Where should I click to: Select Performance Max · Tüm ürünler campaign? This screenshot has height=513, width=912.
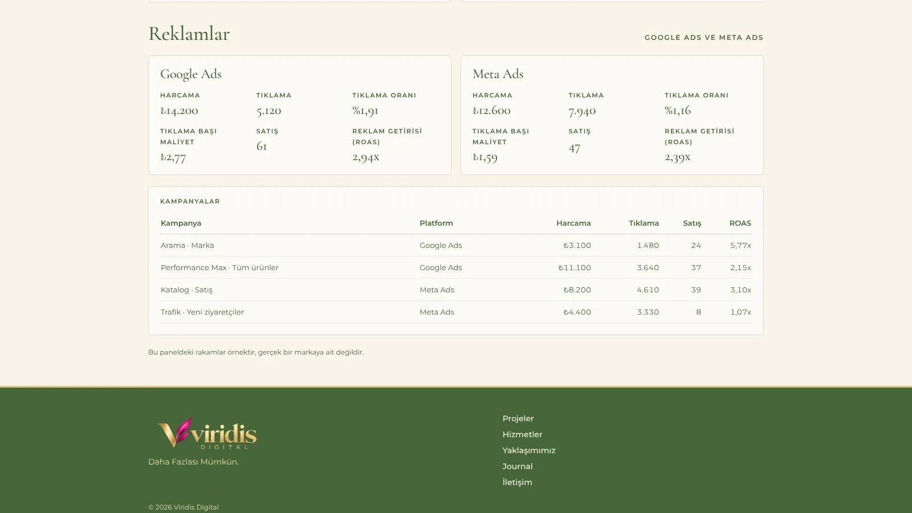(456, 267)
